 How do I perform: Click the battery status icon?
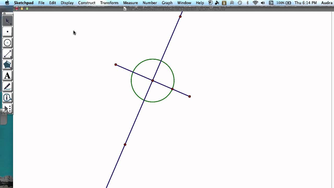point(288,3)
